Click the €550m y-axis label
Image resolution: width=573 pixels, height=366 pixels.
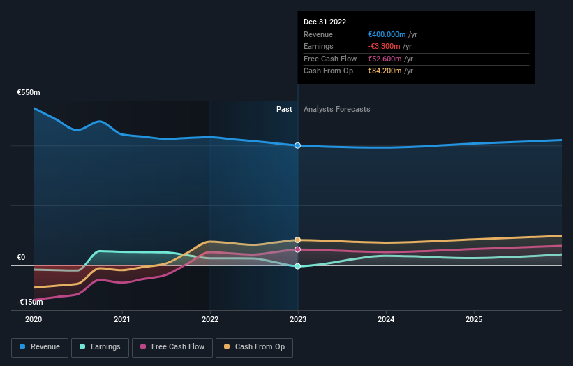pos(29,92)
